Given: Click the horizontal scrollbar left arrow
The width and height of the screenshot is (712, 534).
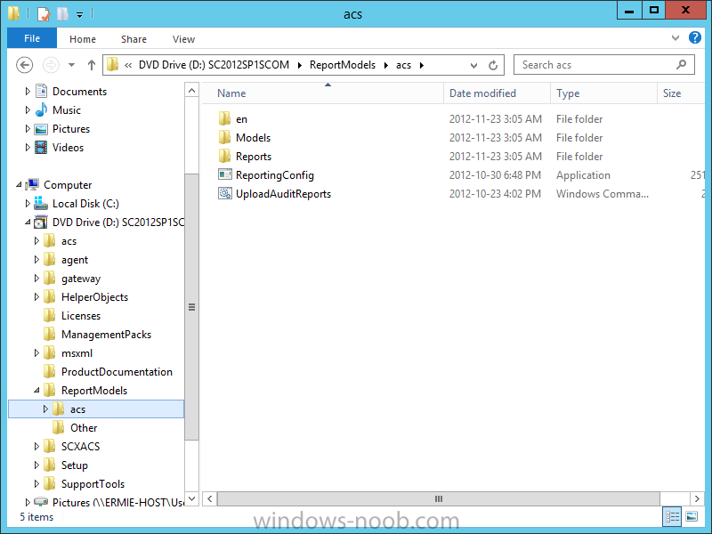Looking at the screenshot, I should point(209,498).
